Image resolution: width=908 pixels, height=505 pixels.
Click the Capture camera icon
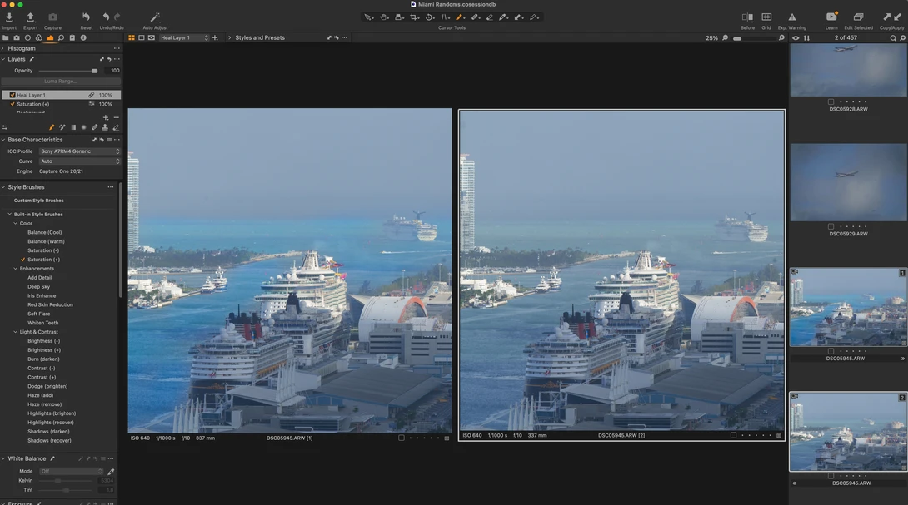click(52, 17)
